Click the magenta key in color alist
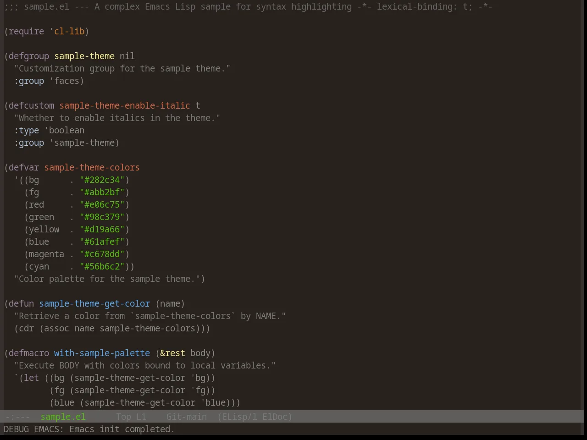 (46, 254)
